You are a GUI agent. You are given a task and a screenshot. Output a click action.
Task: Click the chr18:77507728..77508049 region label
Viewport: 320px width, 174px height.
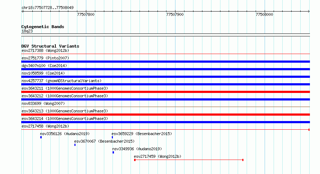pyautogui.click(x=47, y=8)
